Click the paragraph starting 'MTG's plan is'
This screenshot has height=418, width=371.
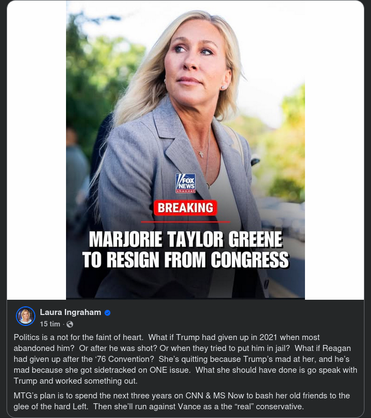pyautogui.click(x=182, y=401)
